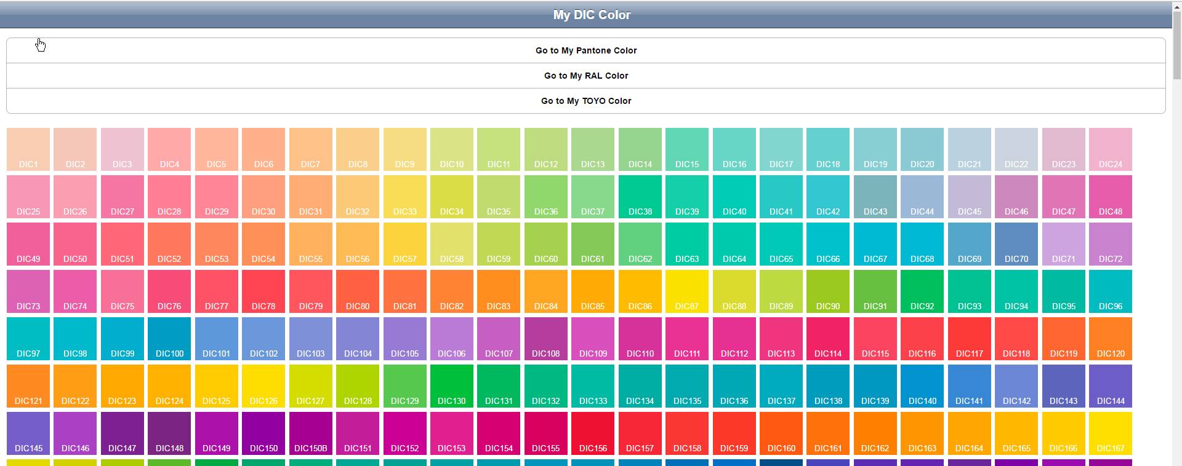Open the Go to My TOYO Color link
The height and width of the screenshot is (466, 1182).
[x=586, y=101]
